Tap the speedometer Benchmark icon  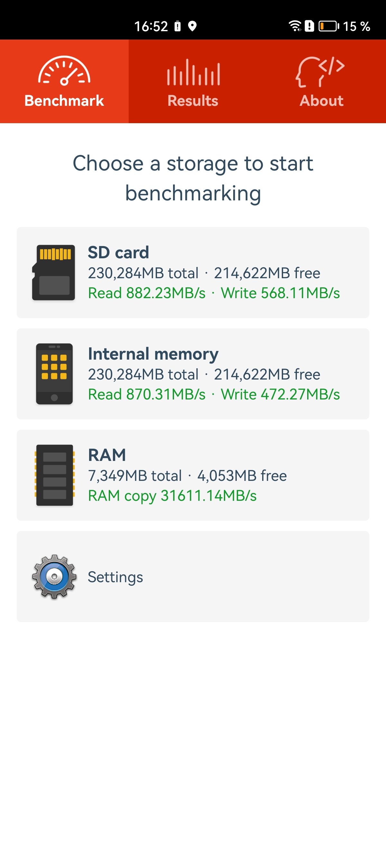tap(64, 71)
